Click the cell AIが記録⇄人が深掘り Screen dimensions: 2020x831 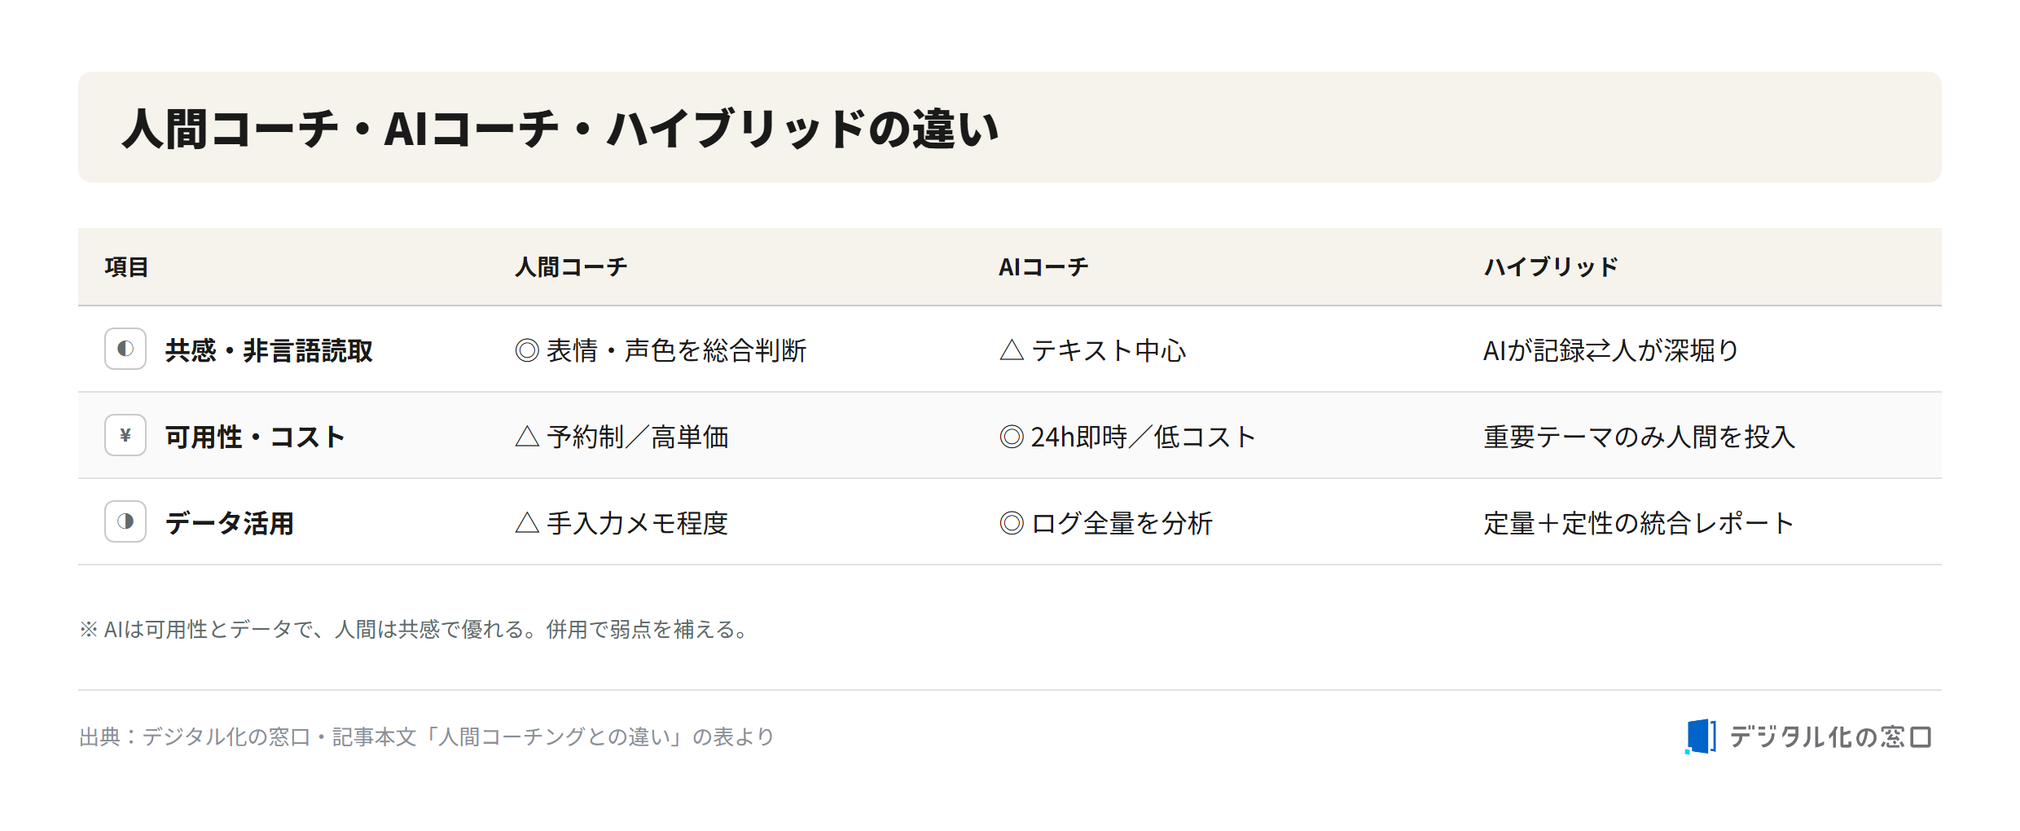tap(1610, 350)
